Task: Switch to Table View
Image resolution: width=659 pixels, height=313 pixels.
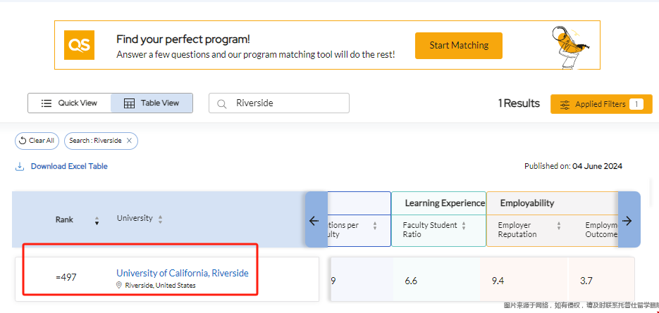Action: pos(152,103)
